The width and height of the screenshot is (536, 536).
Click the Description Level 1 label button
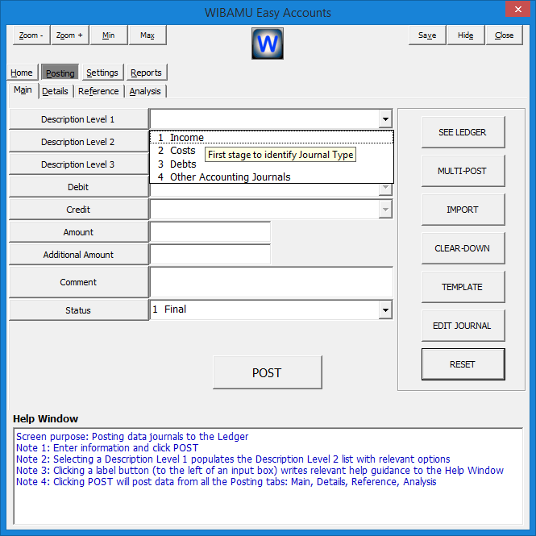tap(78, 119)
